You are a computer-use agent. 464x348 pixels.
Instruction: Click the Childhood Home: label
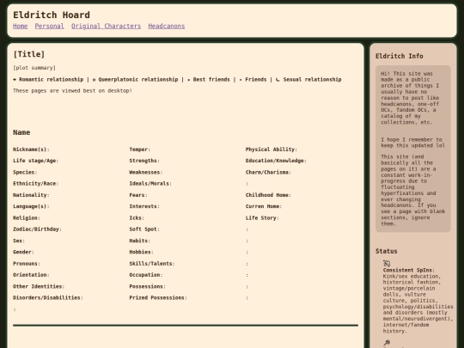click(x=268, y=195)
